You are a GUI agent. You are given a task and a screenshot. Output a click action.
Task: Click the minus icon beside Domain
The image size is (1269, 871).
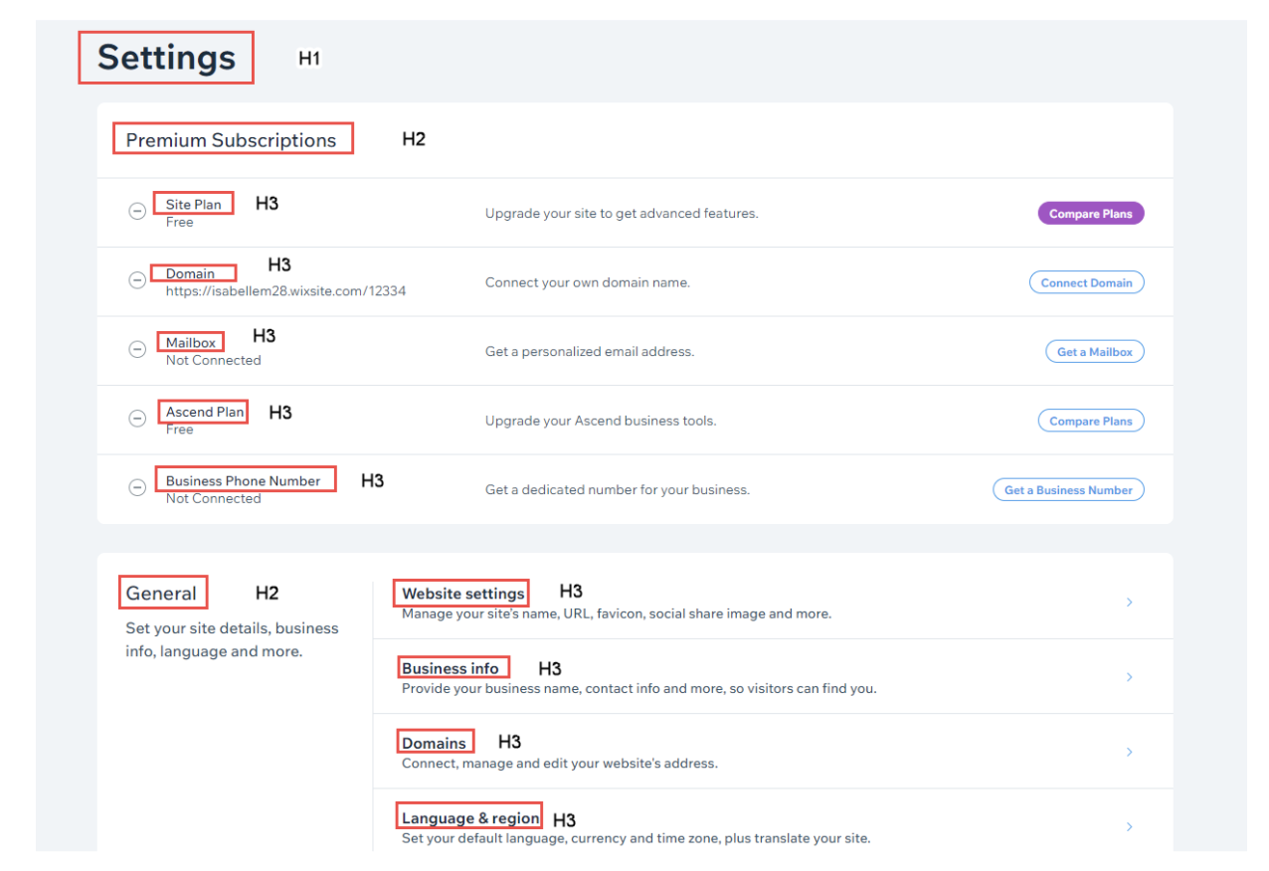[137, 280]
